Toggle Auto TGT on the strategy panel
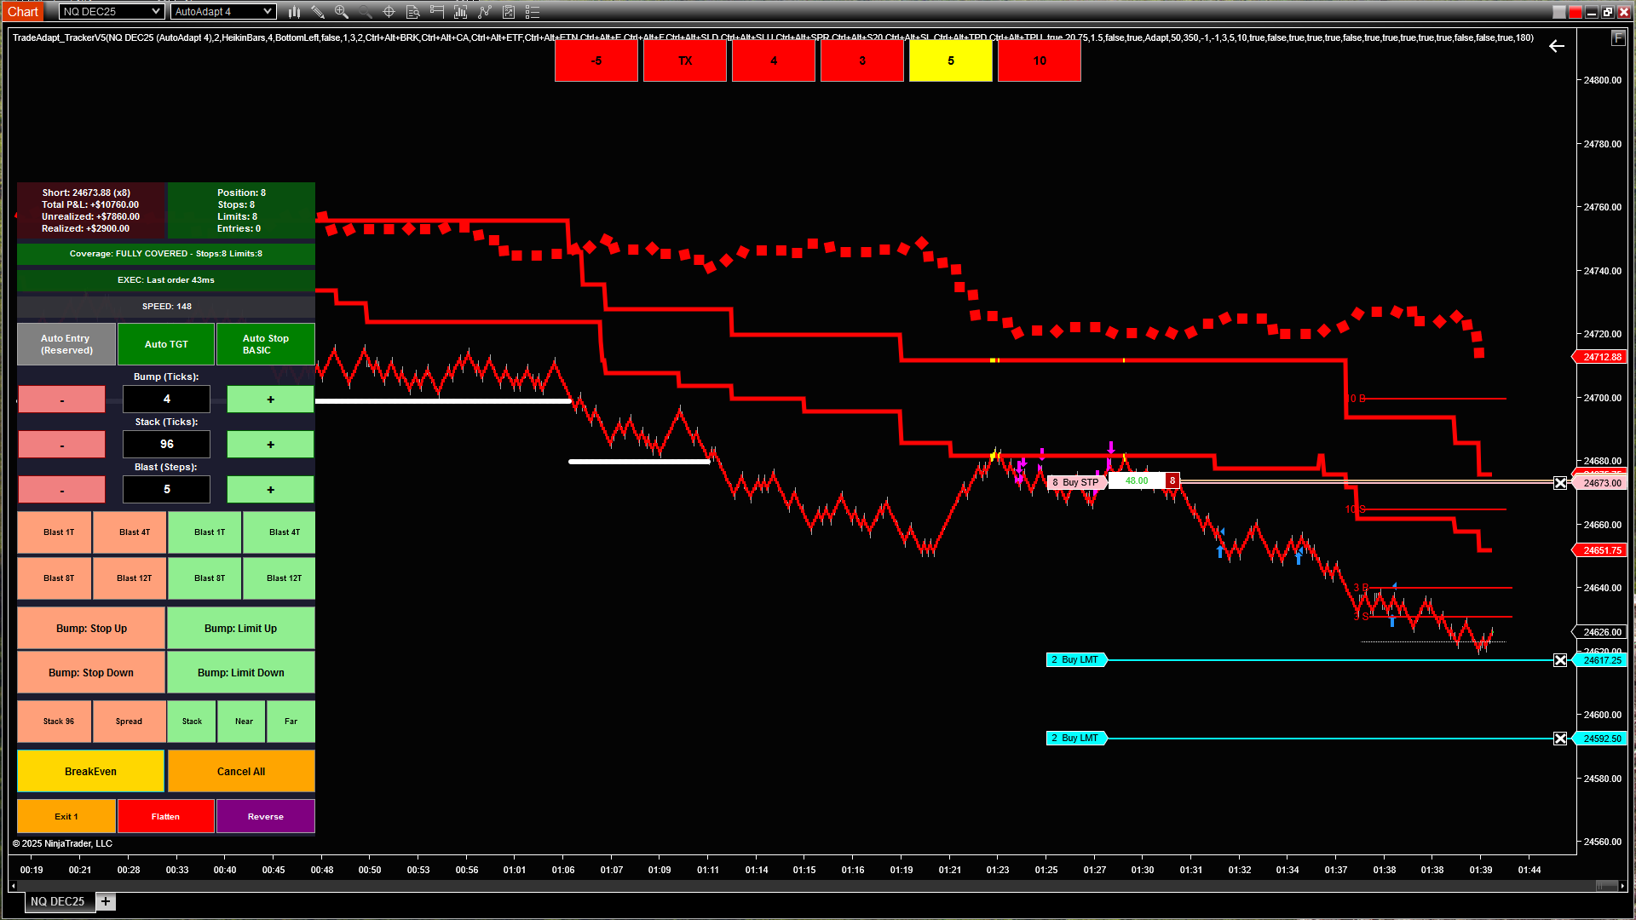This screenshot has width=1636, height=920. coord(165,343)
